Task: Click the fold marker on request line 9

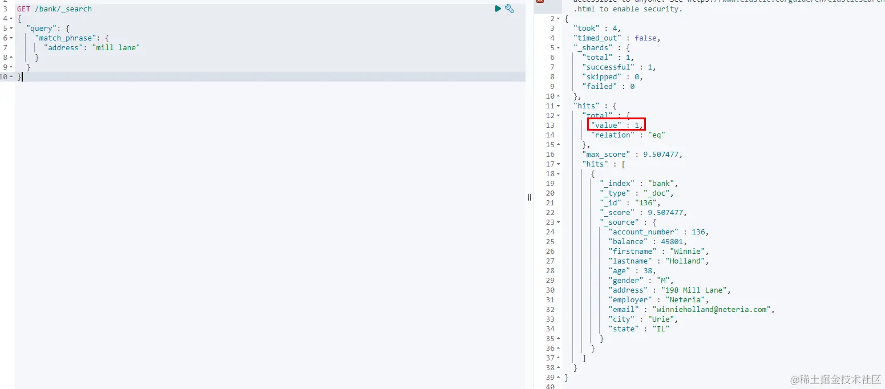Action: coord(11,67)
